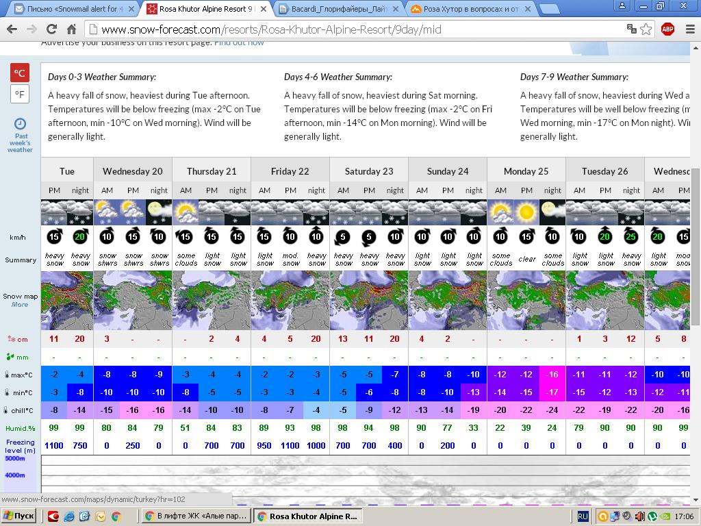Click the Days 4-6 Weather Summary heading
Image resolution: width=701 pixels, height=526 pixels.
point(338,77)
